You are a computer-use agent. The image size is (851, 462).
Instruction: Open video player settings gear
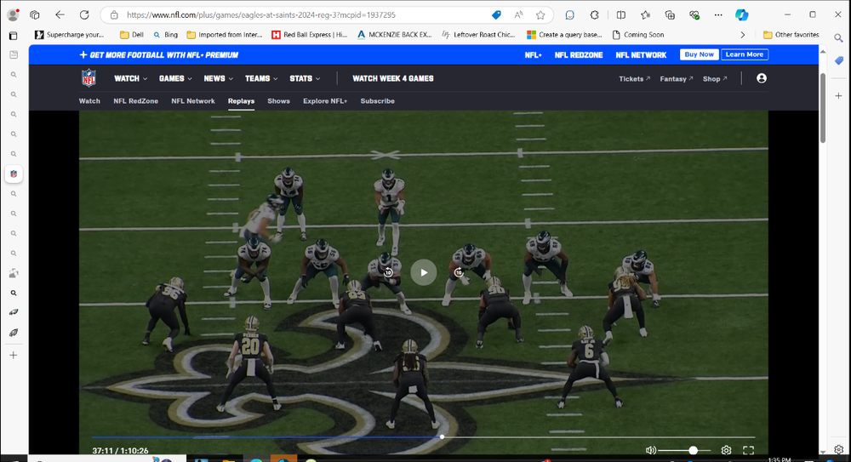(726, 450)
